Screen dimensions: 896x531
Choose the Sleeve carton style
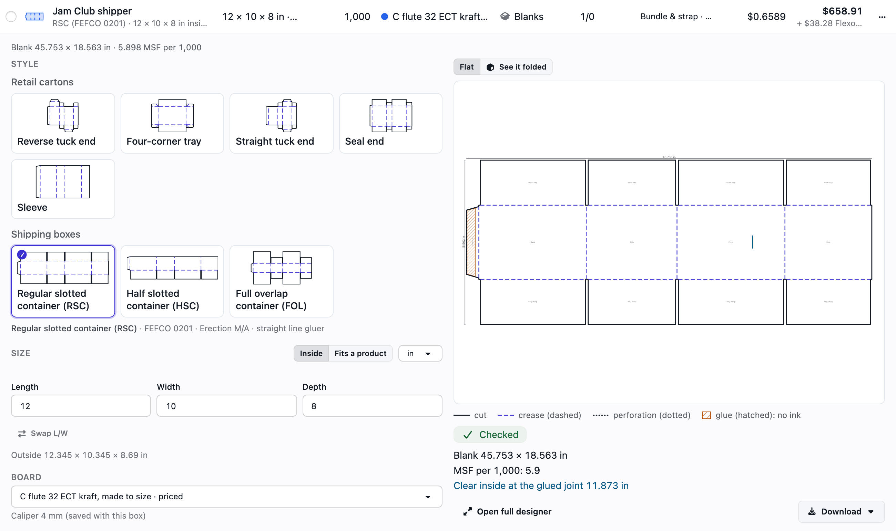[63, 189]
